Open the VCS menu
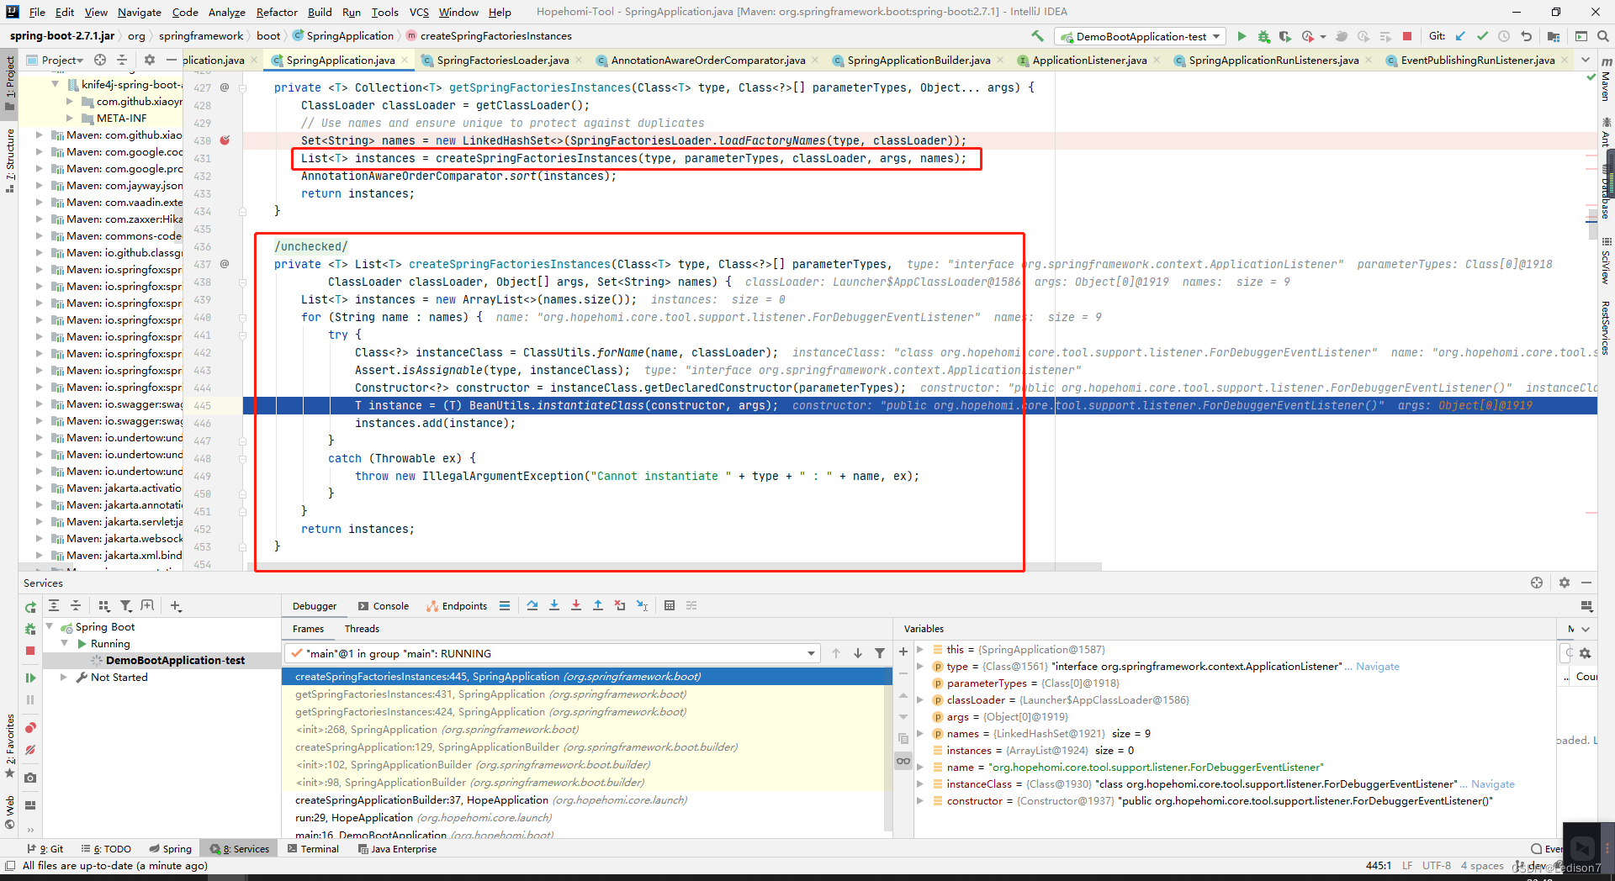Viewport: 1615px width, 881px height. (x=419, y=12)
